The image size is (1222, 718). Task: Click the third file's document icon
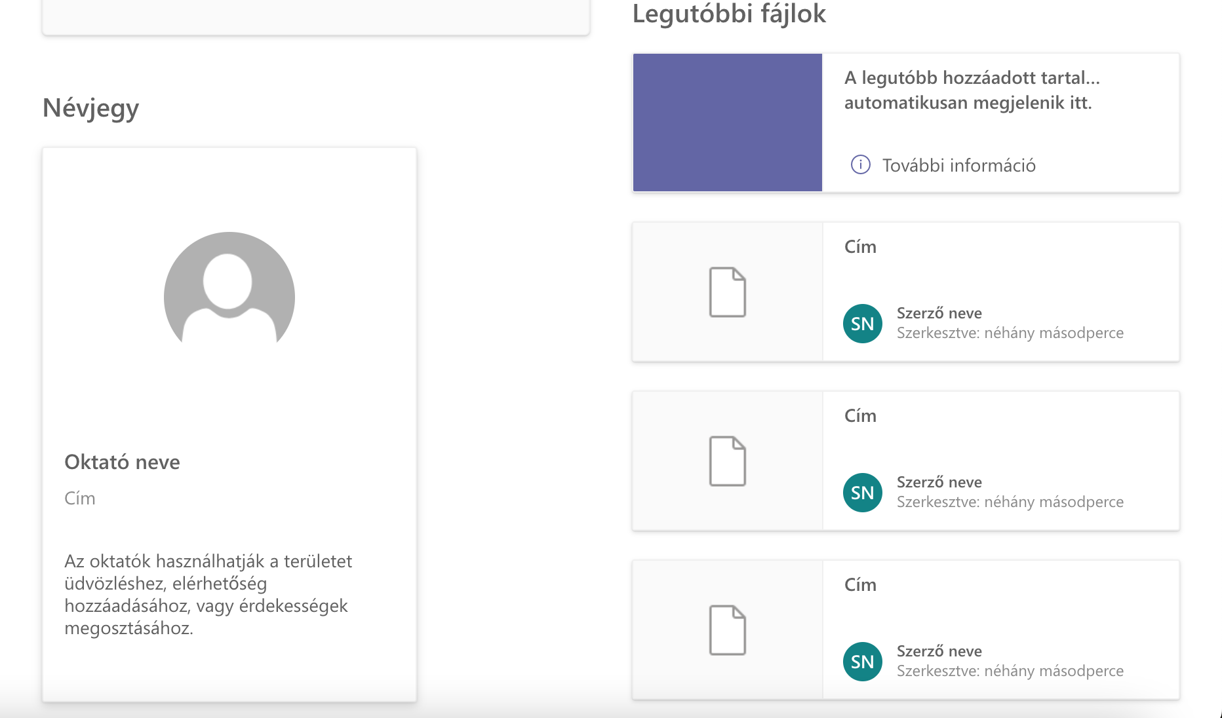pos(728,630)
